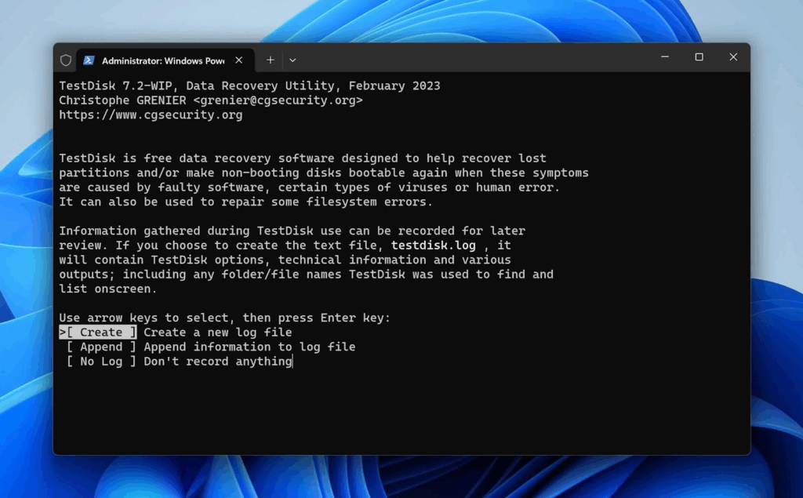Pick the [ No Log ] option

point(101,362)
